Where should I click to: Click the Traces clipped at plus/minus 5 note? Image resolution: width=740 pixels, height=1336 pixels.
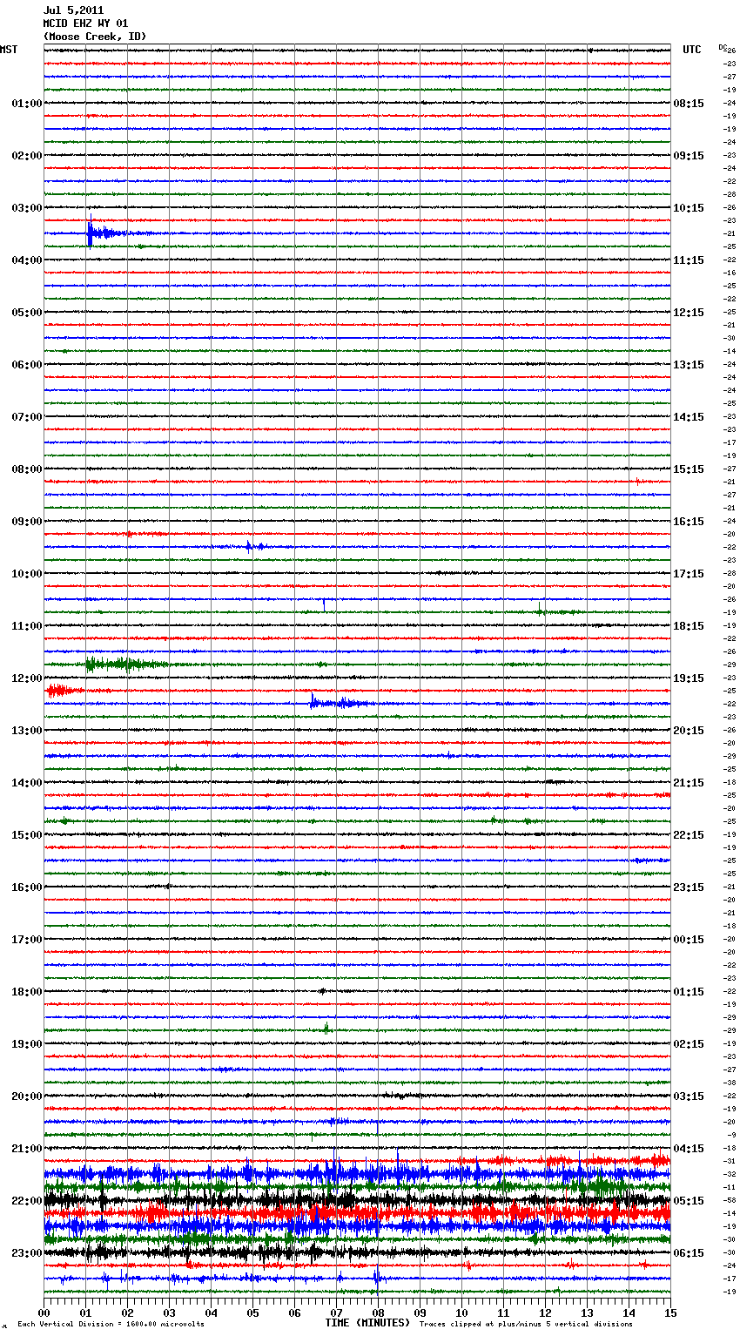click(526, 1324)
